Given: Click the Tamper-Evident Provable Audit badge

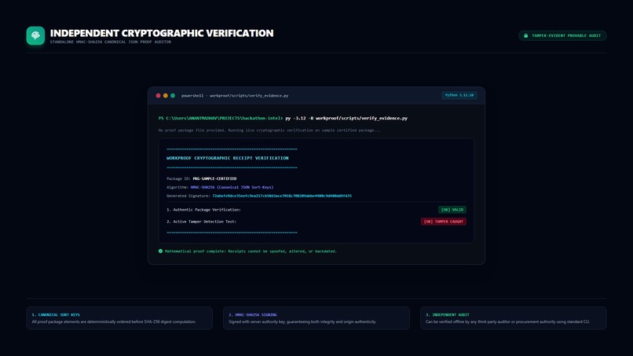Looking at the screenshot, I should (x=562, y=35).
